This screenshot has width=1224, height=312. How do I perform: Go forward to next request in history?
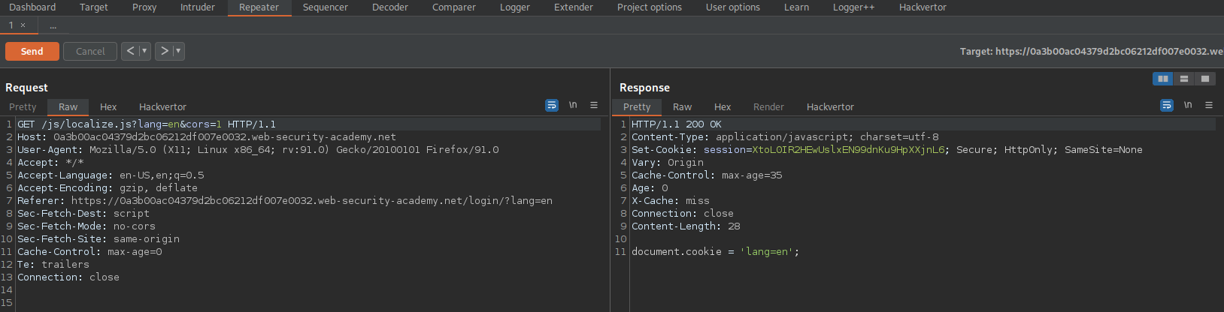[x=164, y=51]
